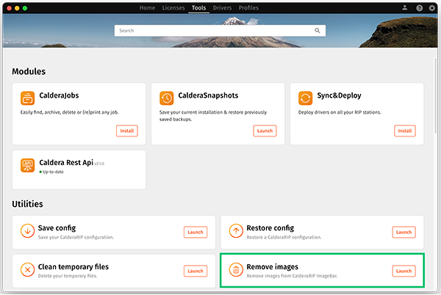This screenshot has width=441, height=295.
Task: Click the Restore config upload icon
Action: (236, 230)
